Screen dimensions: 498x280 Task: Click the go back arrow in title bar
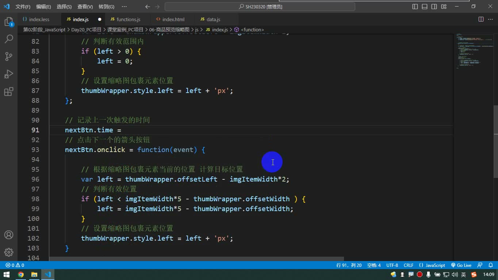pyautogui.click(x=148, y=7)
